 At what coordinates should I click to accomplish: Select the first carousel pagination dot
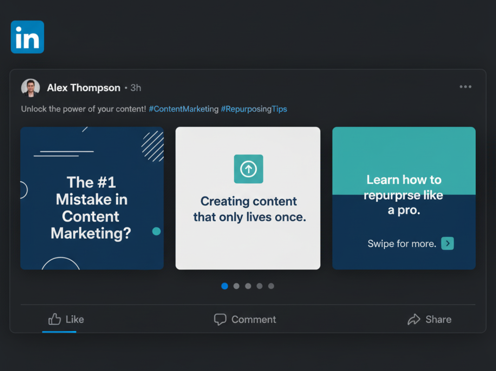(225, 286)
